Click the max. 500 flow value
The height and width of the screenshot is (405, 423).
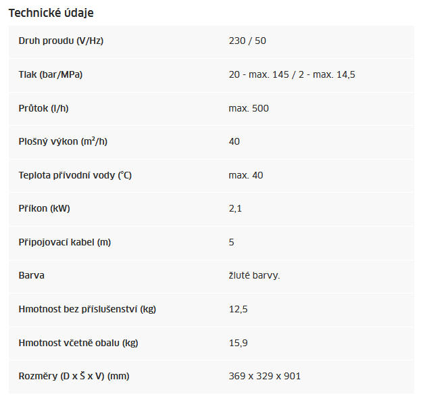tap(249, 108)
